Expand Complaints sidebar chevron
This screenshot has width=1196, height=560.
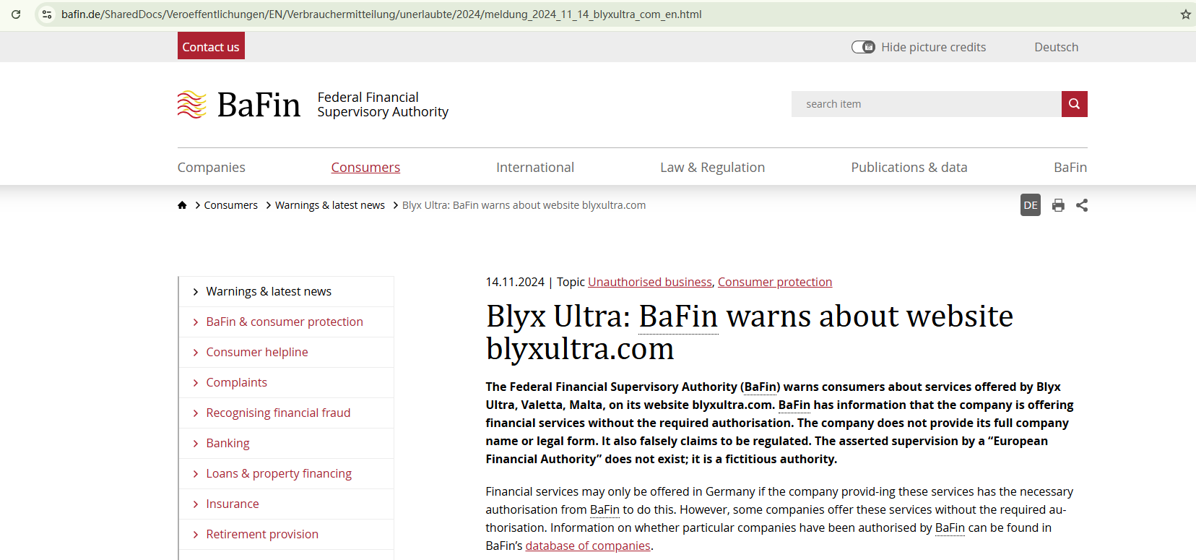pyautogui.click(x=195, y=383)
